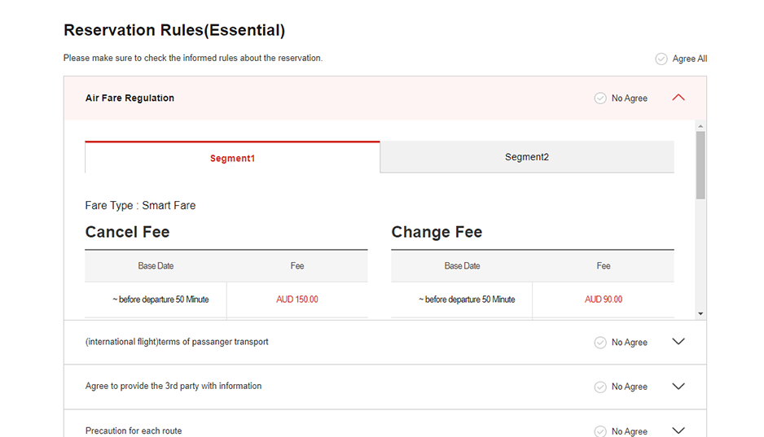
Task: Open Agree to provide the 3rd party row
Action: 173,386
